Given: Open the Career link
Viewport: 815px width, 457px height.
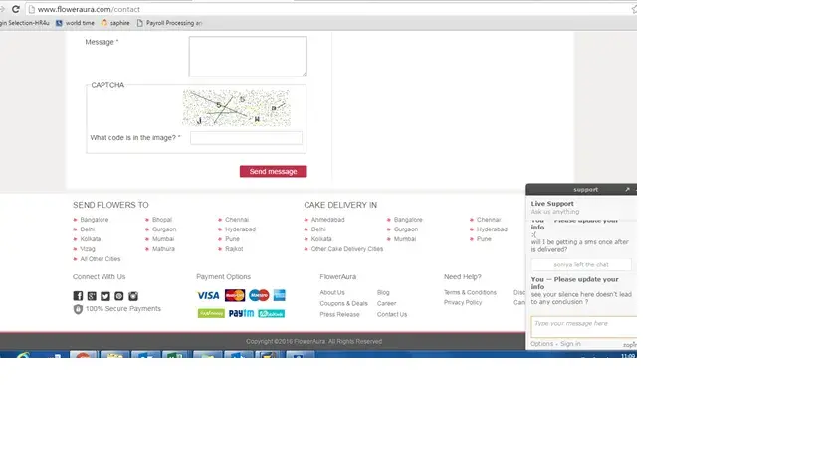Looking at the screenshot, I should [x=387, y=303].
